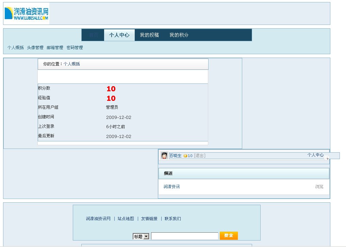Click the small plus expand icon
The image size is (346, 247).
[328, 159]
